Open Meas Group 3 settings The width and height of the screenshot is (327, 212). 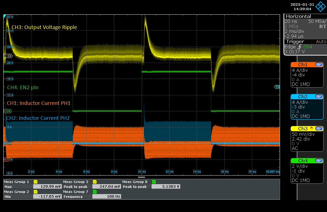[76, 182]
